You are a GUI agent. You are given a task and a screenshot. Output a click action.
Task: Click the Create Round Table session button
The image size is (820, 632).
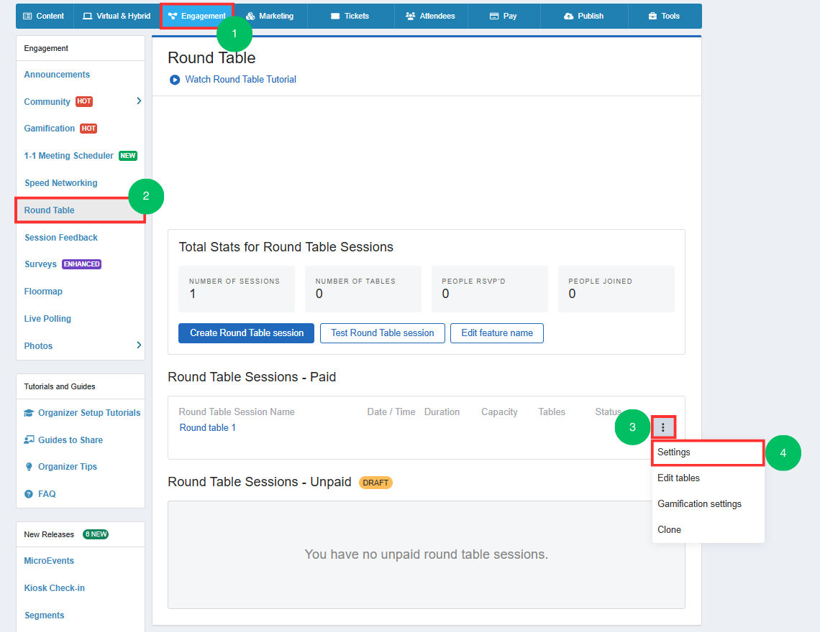coord(246,333)
